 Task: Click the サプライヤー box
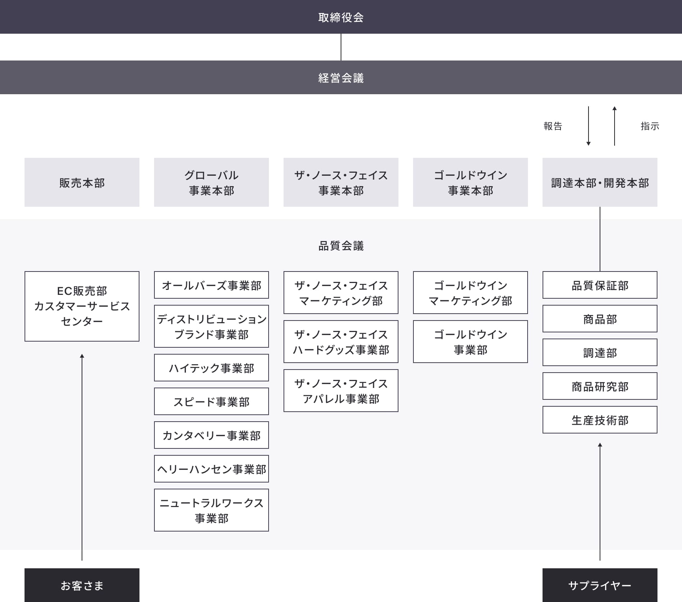coord(600,585)
